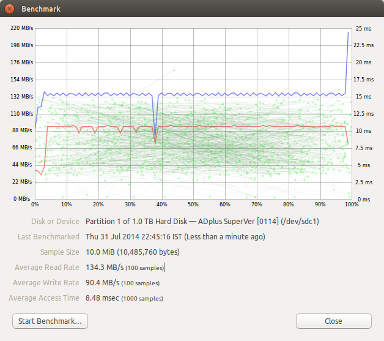Select the Thu 31 Jul 2014 timestamp text

(x=175, y=237)
